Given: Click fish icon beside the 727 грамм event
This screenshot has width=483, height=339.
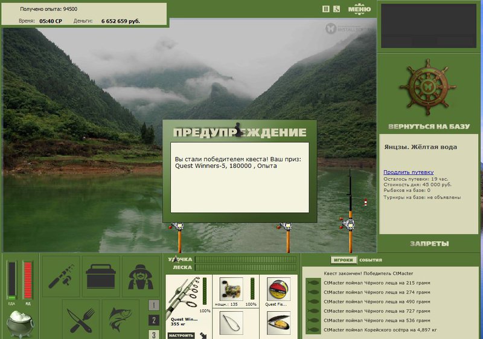Looking at the screenshot, I should click(x=313, y=311).
